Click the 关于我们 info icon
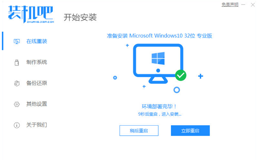The height and width of the screenshot is (160, 263). pyautogui.click(x=17, y=125)
